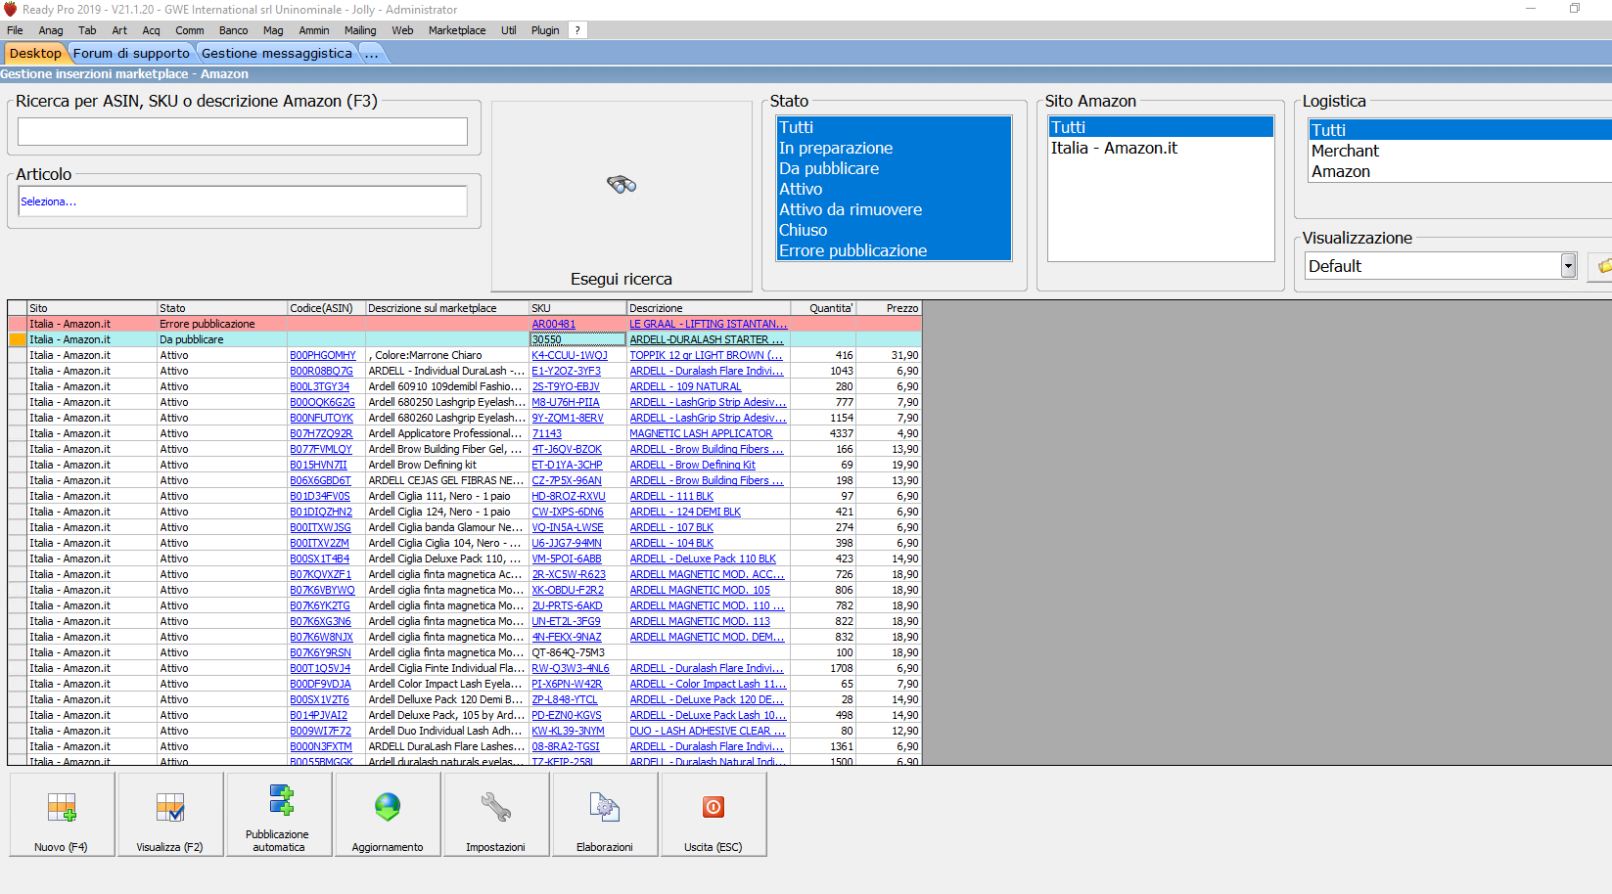Select 'Errore pubblicazione' in Stato list
The height and width of the screenshot is (894, 1612).
[894, 250]
